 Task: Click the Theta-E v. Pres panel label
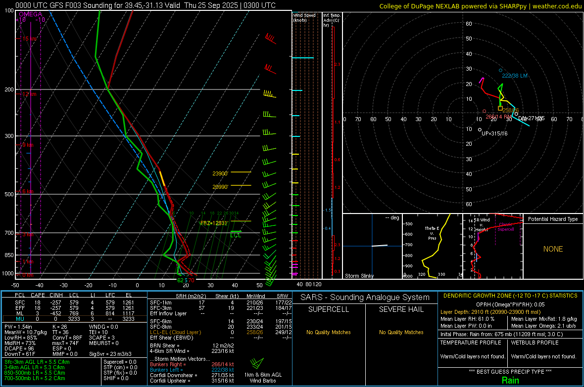pyautogui.click(x=432, y=233)
